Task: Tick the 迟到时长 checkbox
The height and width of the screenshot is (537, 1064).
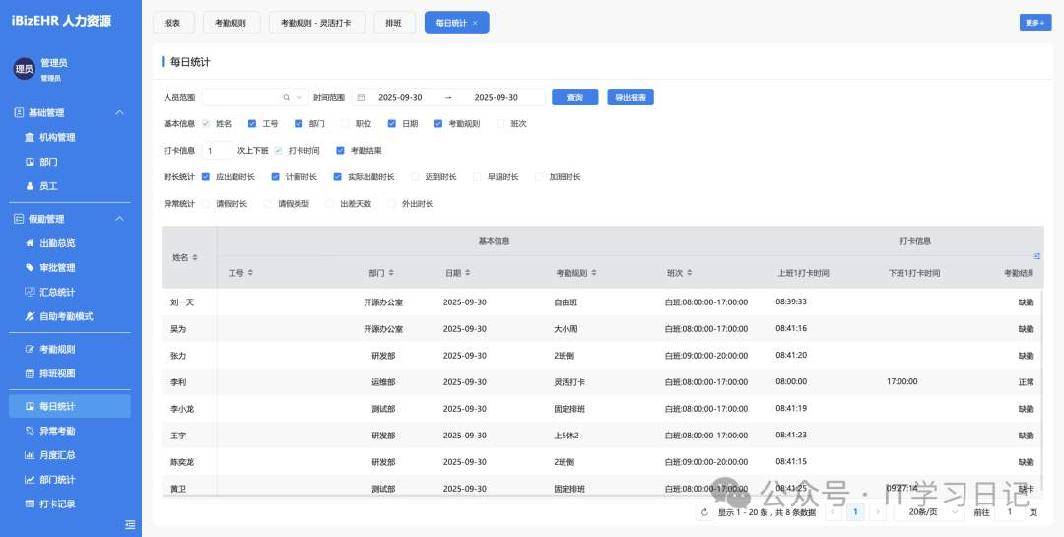Action: [x=415, y=177]
